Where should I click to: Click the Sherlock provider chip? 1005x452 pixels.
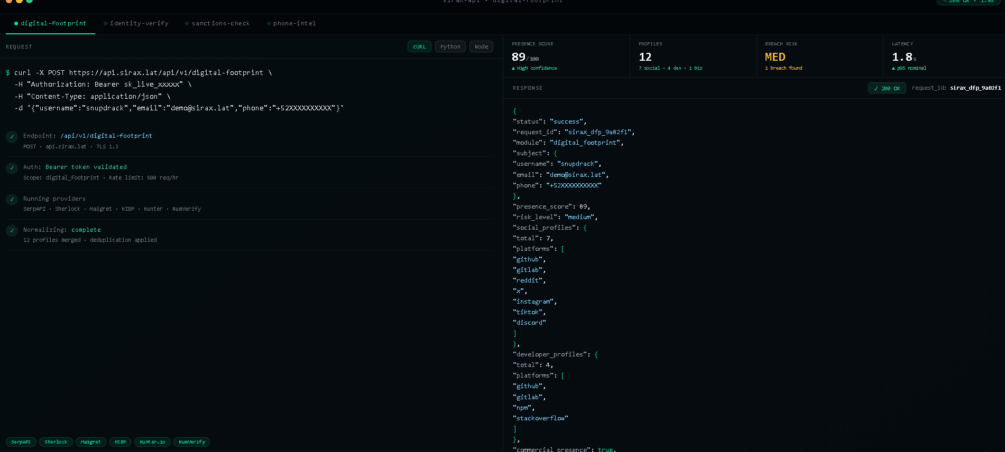56,442
